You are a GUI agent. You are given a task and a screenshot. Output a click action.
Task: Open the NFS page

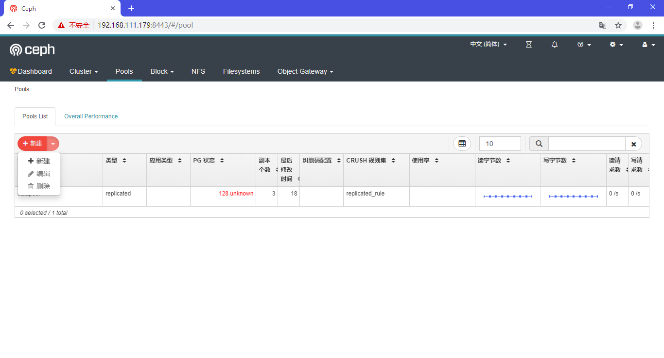pyautogui.click(x=198, y=71)
